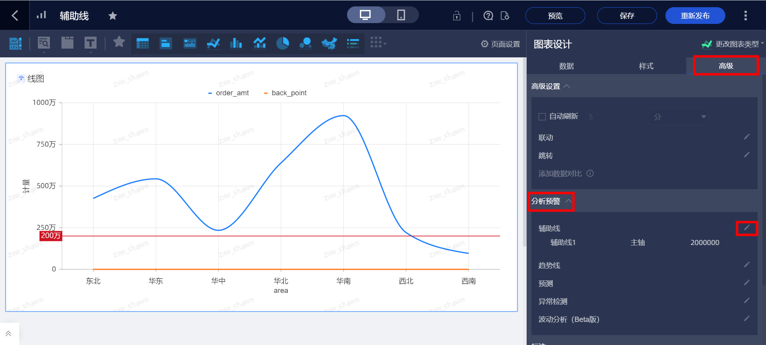The height and width of the screenshot is (345, 766).
Task: Switch to the 样式 tab
Action: click(646, 66)
